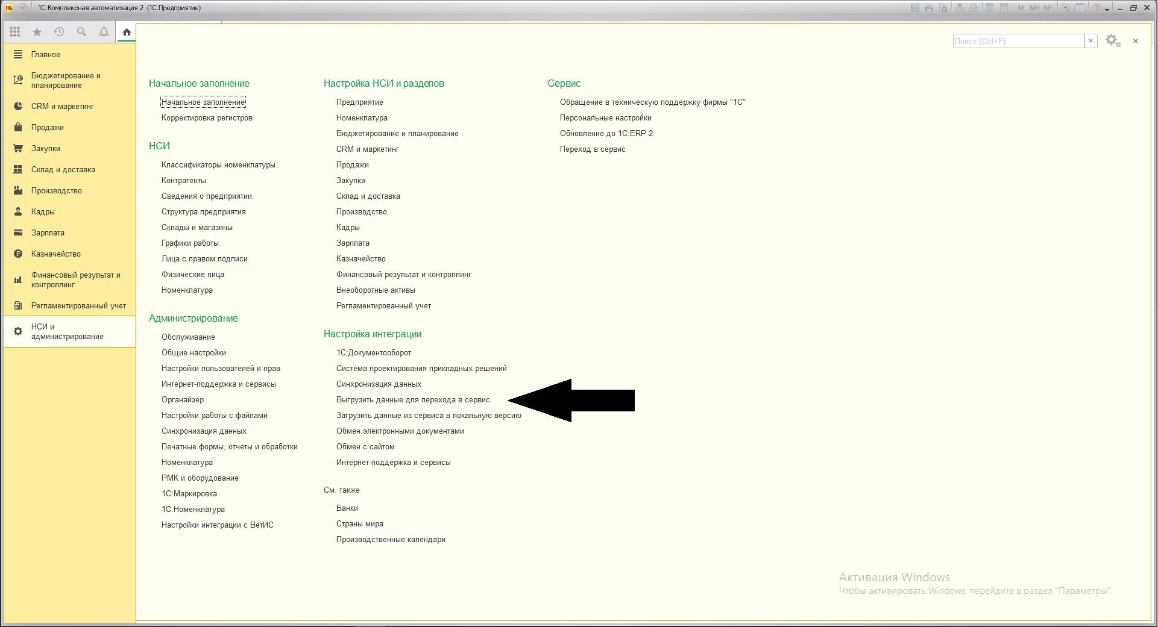Click the 1C logo icon
The height and width of the screenshot is (627, 1158).
9,8
